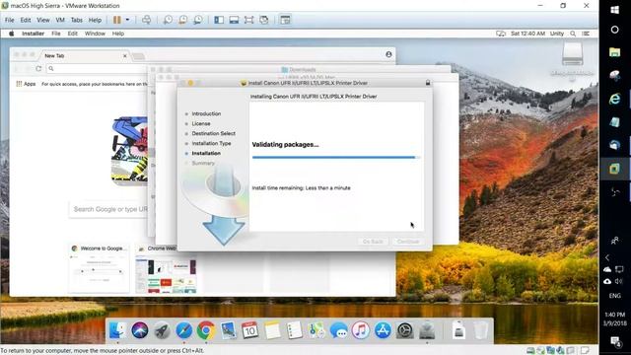Open Chrome Web Store thumbnail
This screenshot has height=355, width=631.
coord(166,268)
